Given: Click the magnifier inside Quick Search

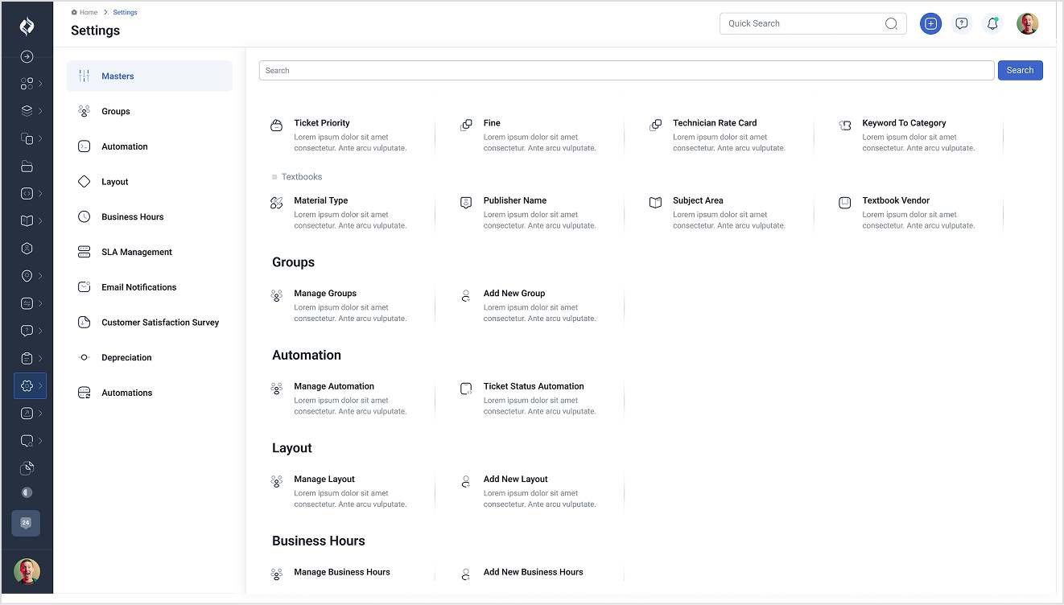Looking at the screenshot, I should pos(891,23).
